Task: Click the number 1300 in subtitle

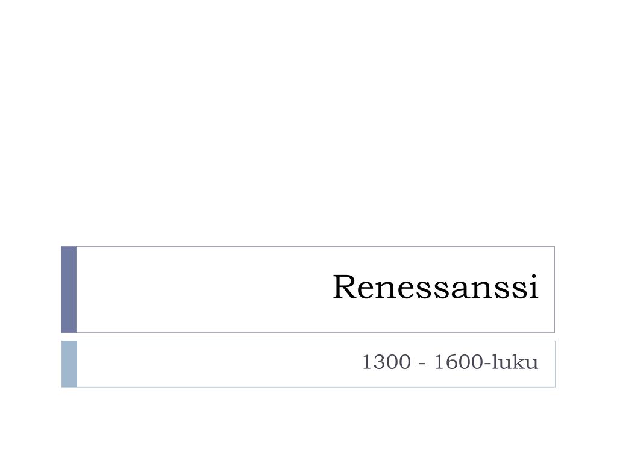Action: click(386, 362)
